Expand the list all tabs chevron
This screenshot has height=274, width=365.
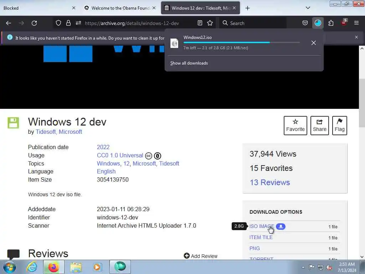tap(308, 8)
